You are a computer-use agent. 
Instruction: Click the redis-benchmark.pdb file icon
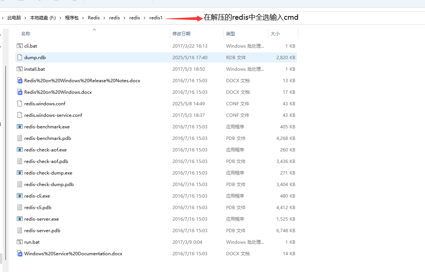pyautogui.click(x=19, y=138)
